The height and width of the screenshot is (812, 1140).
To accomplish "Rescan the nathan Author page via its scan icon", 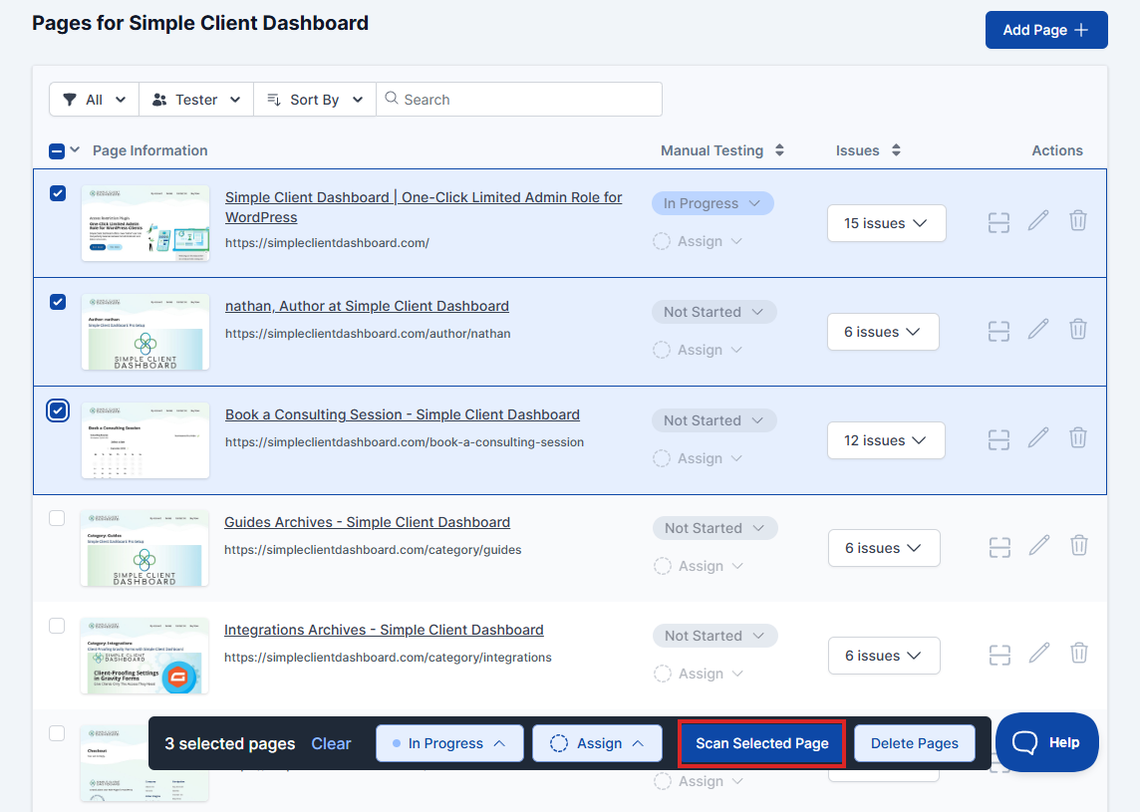I will 998,331.
